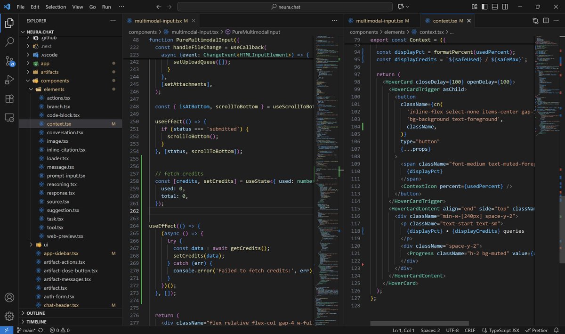Expand the ui folder
565x334 pixels.
click(32, 244)
